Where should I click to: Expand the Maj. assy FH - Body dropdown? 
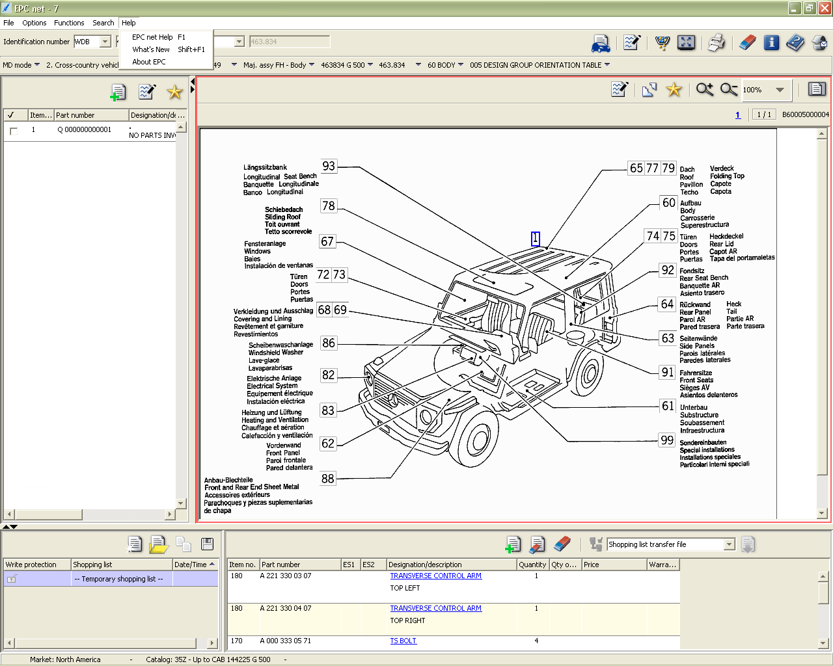tap(312, 64)
